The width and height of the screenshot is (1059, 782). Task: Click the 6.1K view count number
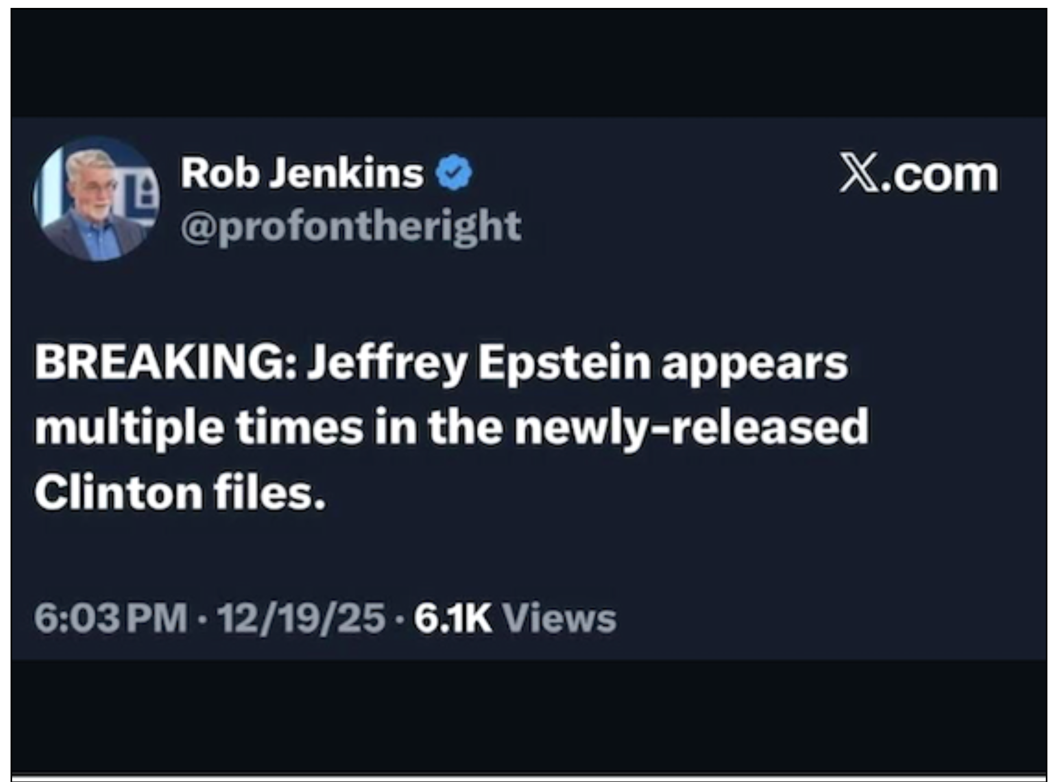(x=453, y=618)
